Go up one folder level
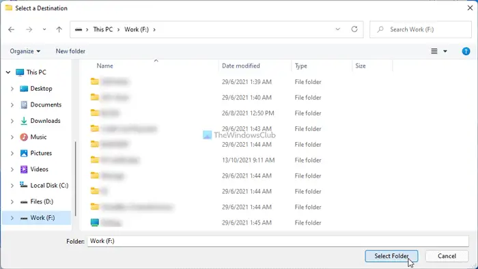The height and width of the screenshot is (269, 478). click(x=59, y=29)
